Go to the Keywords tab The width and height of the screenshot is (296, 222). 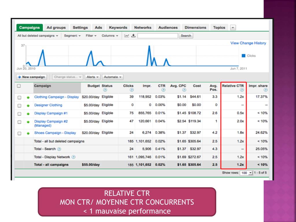tap(118, 27)
